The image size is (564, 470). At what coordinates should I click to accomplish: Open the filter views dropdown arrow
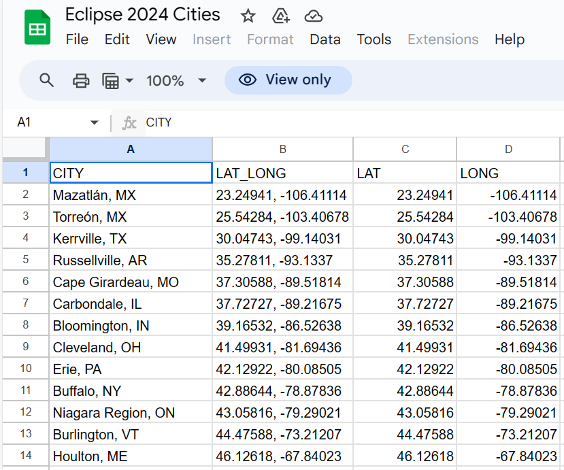click(129, 80)
